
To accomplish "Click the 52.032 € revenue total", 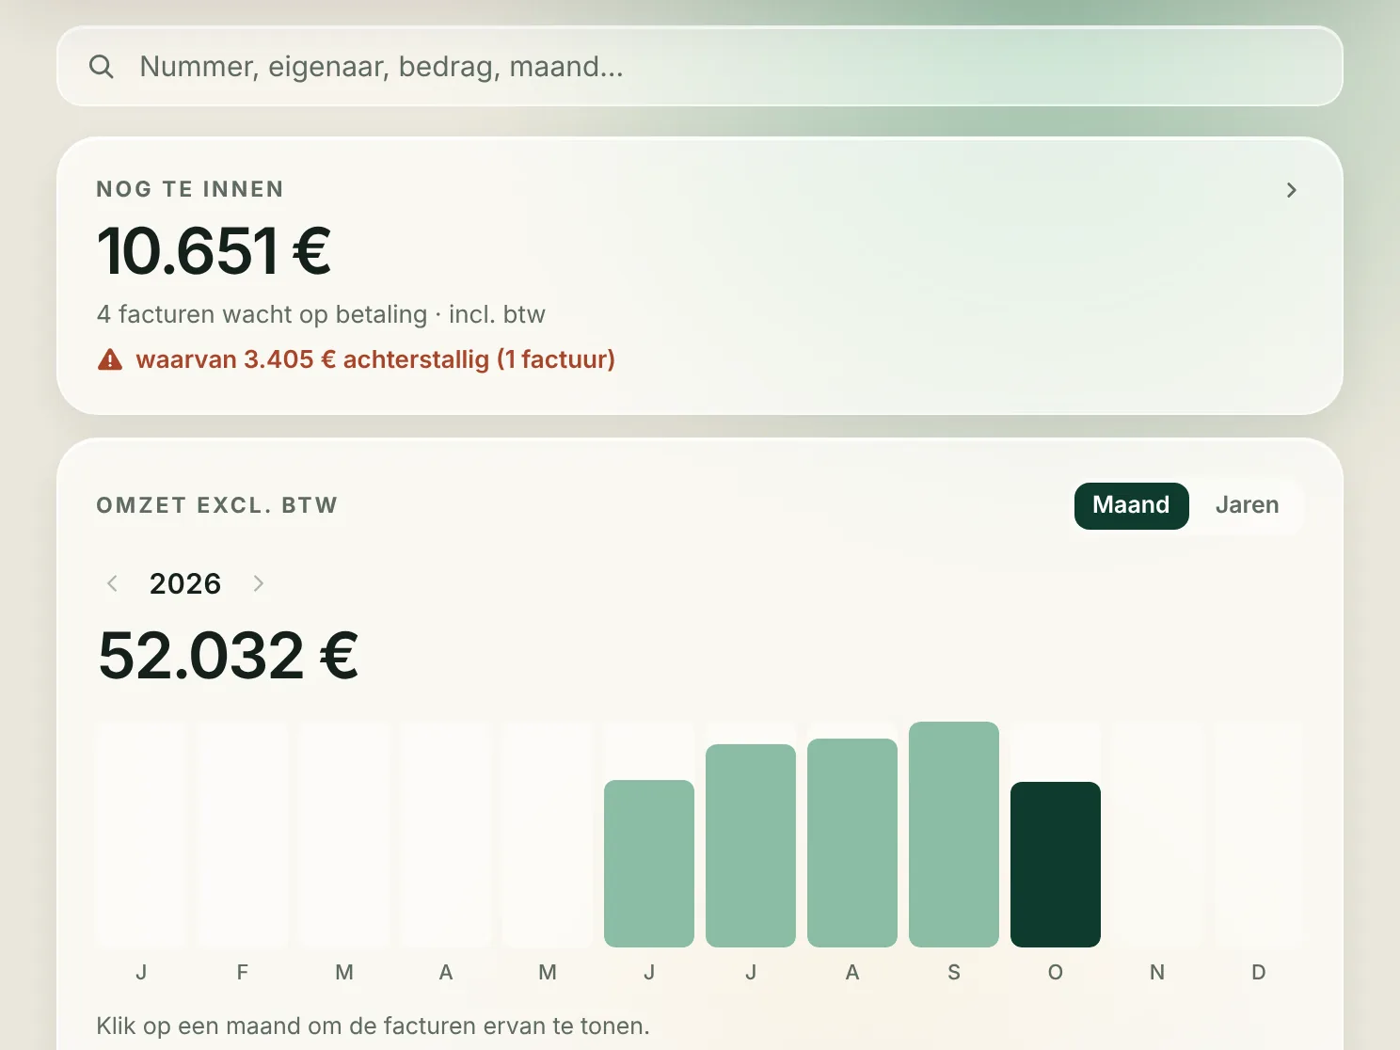I will pos(229,656).
